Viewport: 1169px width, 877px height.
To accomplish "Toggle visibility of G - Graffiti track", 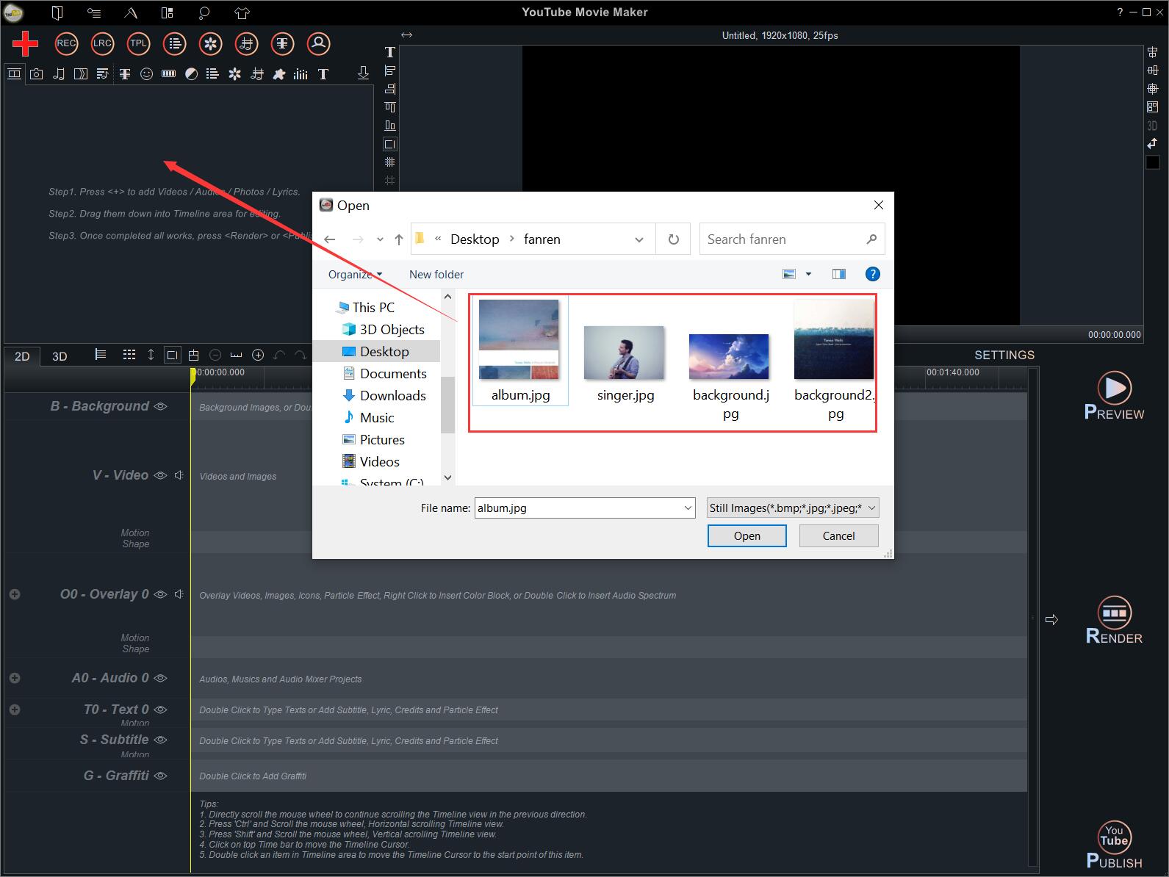I will click(x=160, y=776).
